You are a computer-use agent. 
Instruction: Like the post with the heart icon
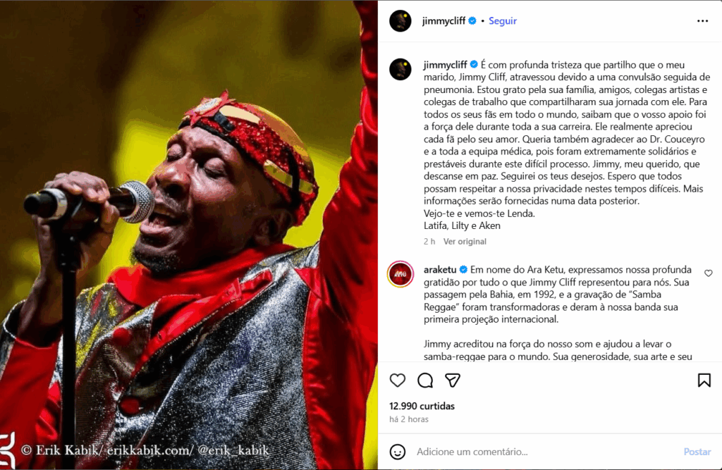point(398,381)
